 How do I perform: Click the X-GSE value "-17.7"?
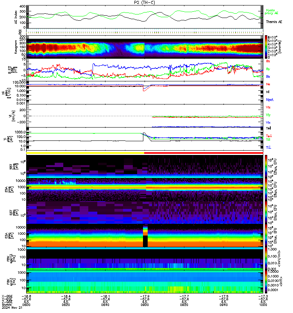pos(184,296)
